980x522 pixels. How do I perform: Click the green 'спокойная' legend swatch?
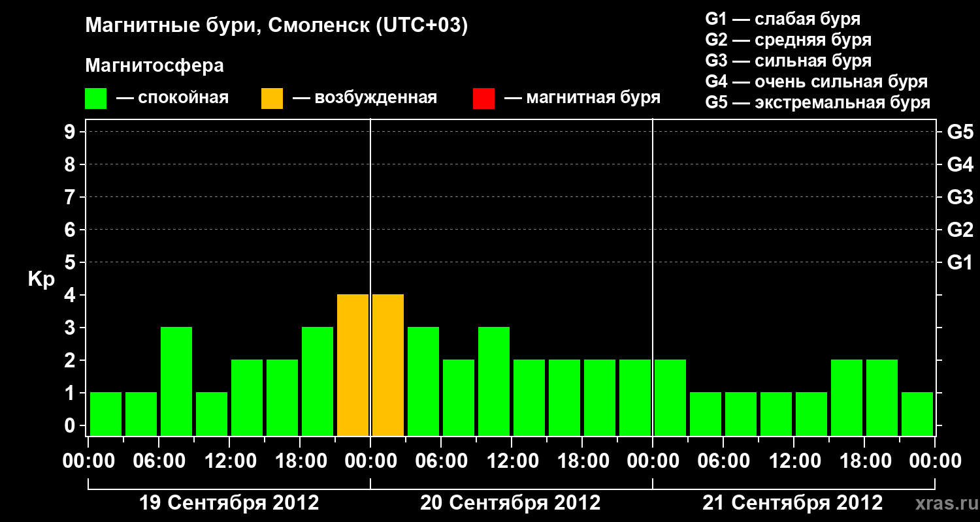click(95, 99)
